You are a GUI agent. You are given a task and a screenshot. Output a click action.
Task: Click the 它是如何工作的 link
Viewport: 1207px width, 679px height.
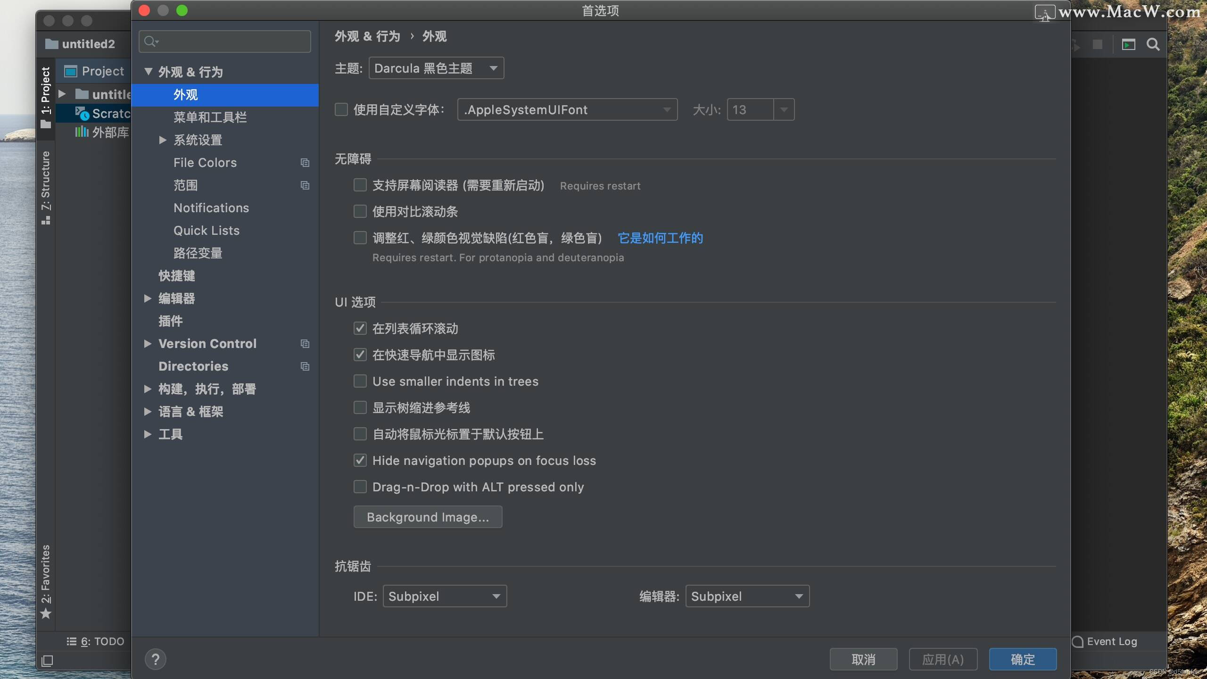[660, 238]
